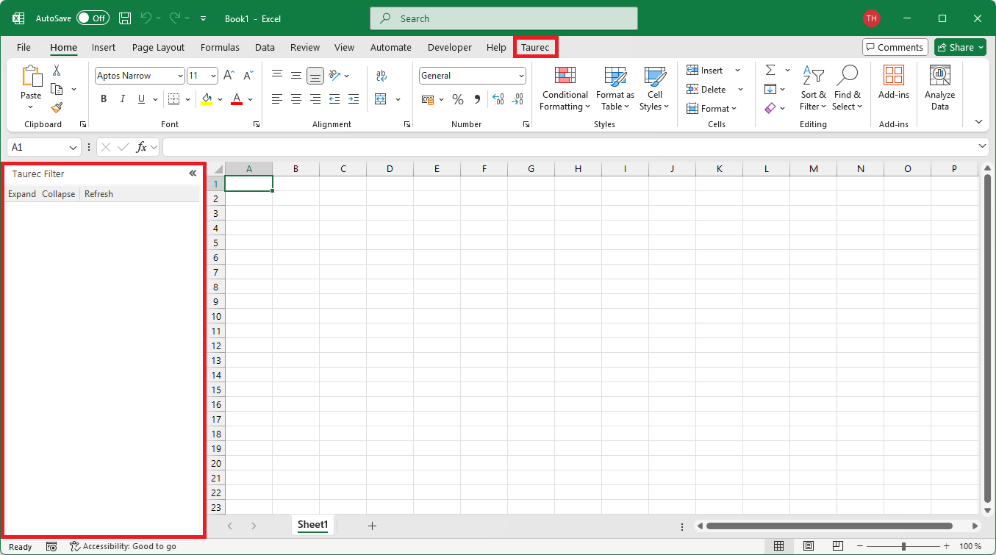
Task: Open the Taurec ribbon tab
Action: (535, 47)
